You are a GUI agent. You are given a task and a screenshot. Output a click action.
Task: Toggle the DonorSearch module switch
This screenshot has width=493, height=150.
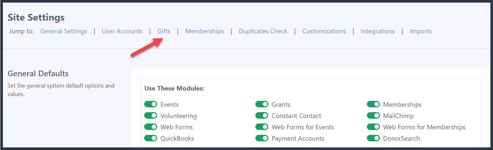point(373,138)
